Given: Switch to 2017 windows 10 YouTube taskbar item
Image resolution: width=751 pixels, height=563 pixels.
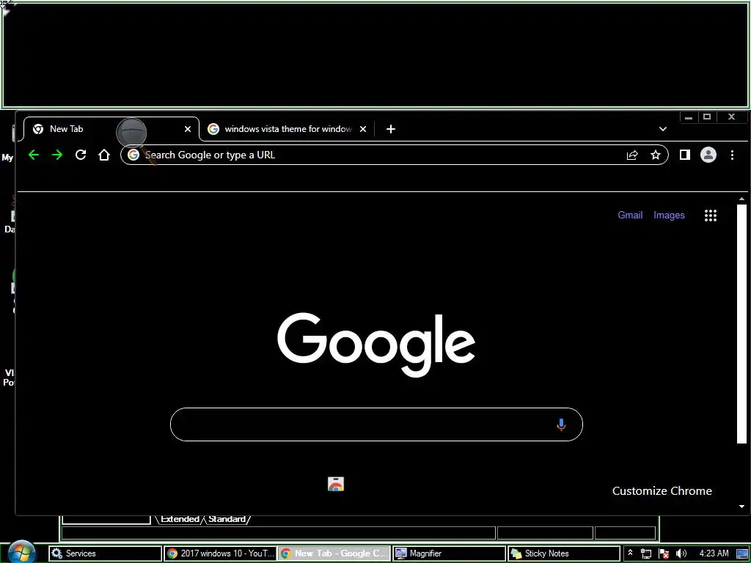Looking at the screenshot, I should (x=220, y=553).
